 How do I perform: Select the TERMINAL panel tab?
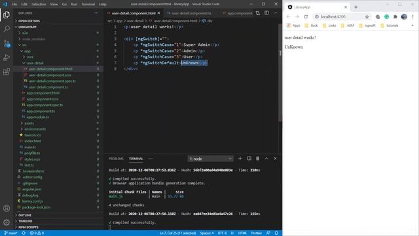tap(136, 159)
